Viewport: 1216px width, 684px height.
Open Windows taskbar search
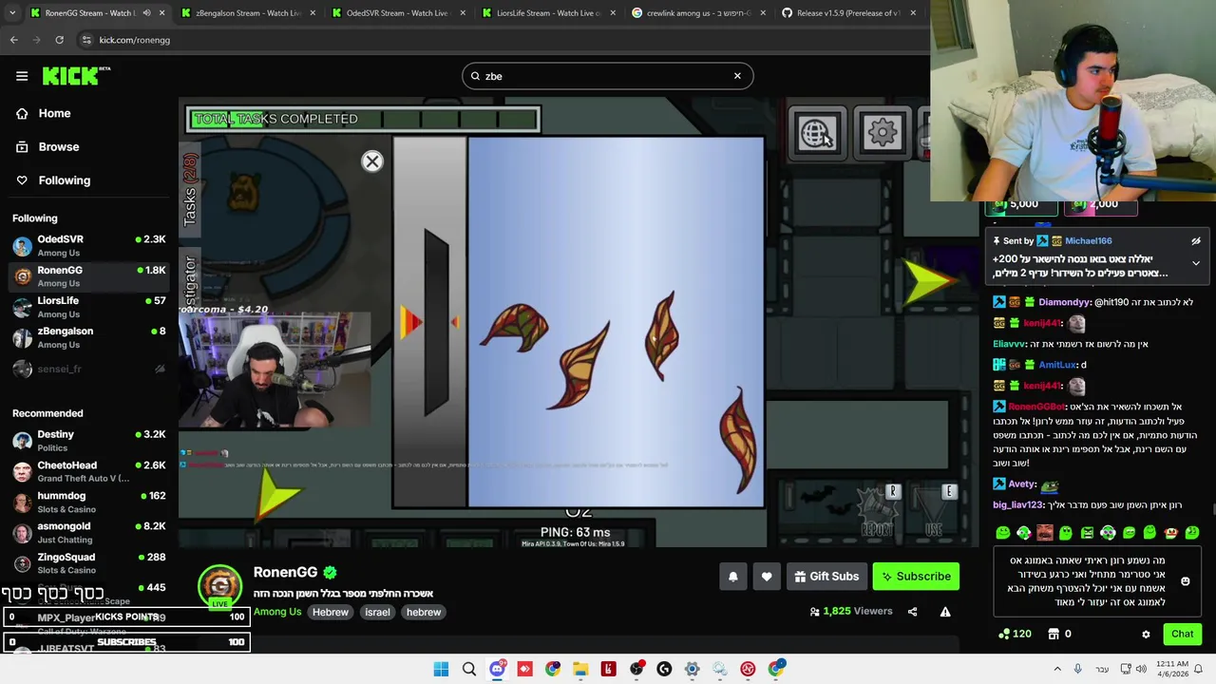[469, 670]
